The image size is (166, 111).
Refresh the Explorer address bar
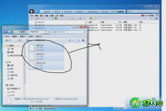click(49, 32)
